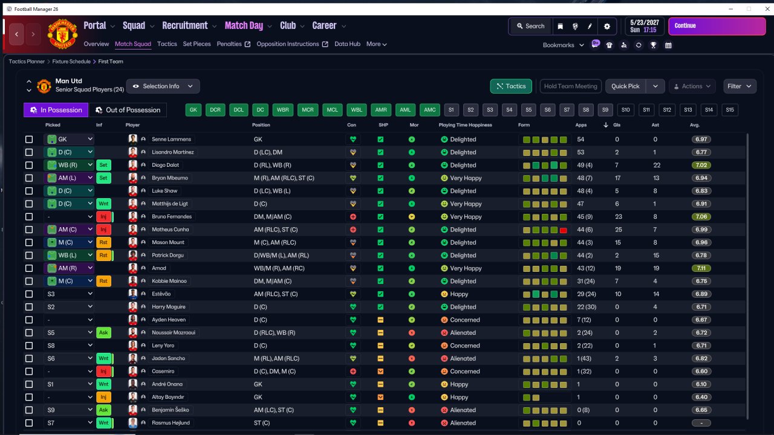Open the trophy competitions shortcut
Viewport: 774px width, 435px height.
(x=653, y=45)
